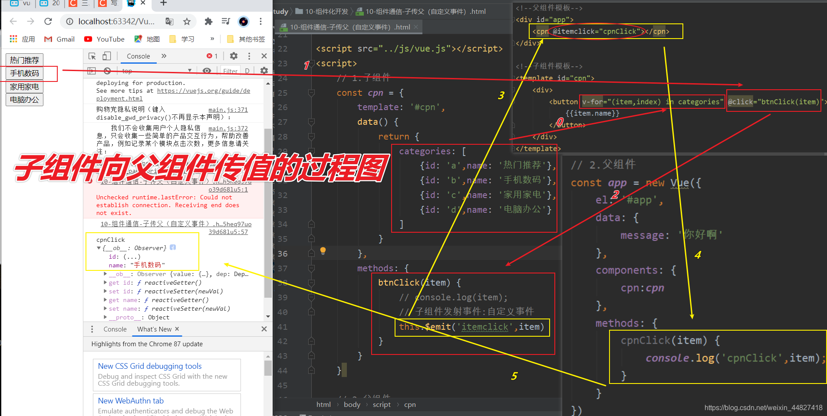827x416 pixels.
Task: Collapse the Observer object under cpnClick
Action: tap(99, 248)
